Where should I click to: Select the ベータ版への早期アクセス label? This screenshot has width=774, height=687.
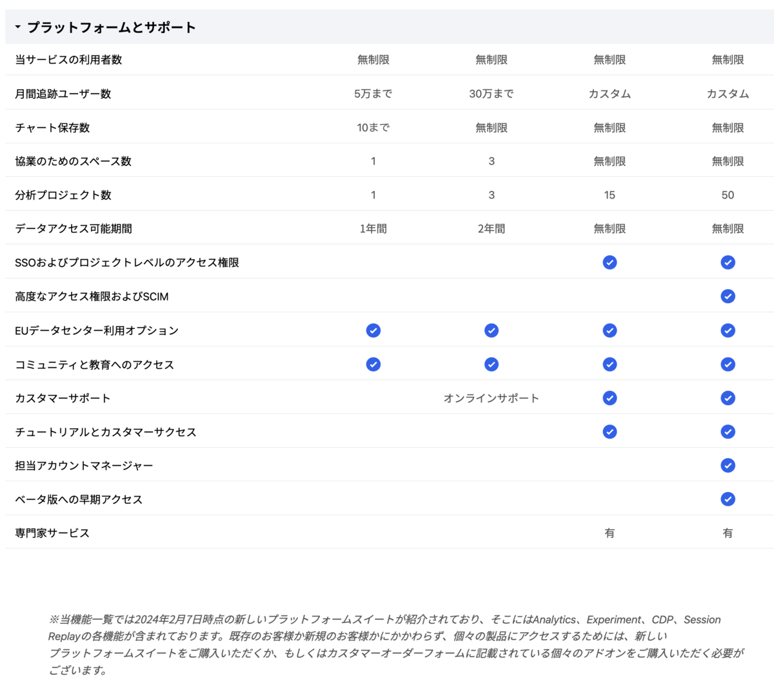(79, 499)
